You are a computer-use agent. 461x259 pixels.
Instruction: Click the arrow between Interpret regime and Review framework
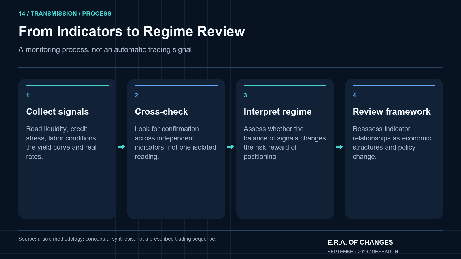(340, 147)
